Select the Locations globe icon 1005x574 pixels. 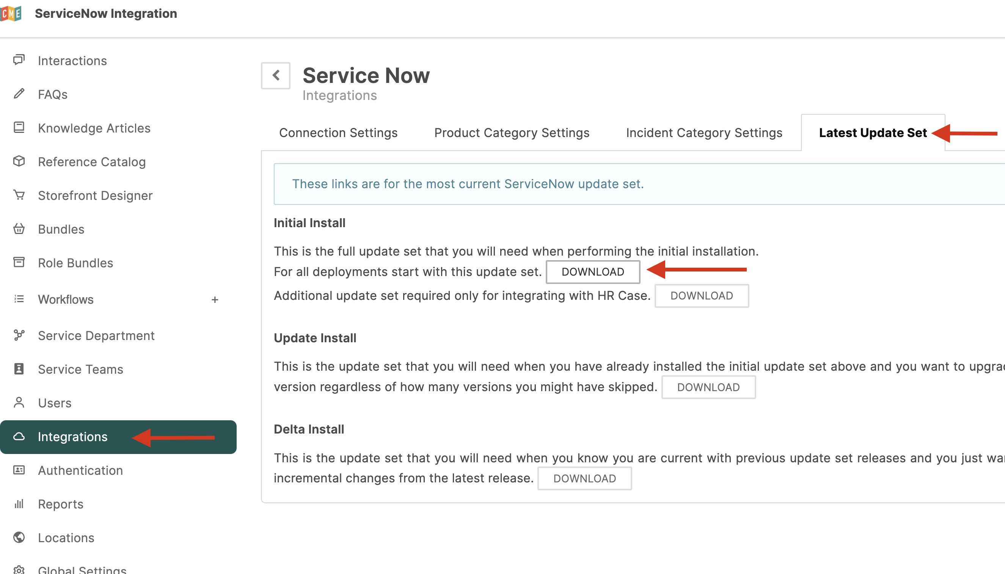[19, 537]
